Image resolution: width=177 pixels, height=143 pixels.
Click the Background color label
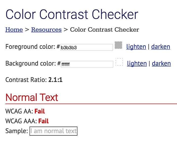pos(31,63)
